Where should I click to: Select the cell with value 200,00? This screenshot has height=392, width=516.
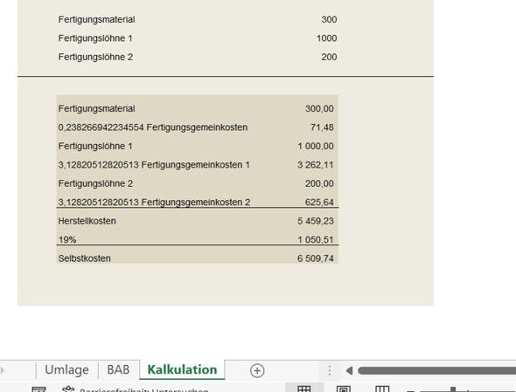click(x=319, y=183)
